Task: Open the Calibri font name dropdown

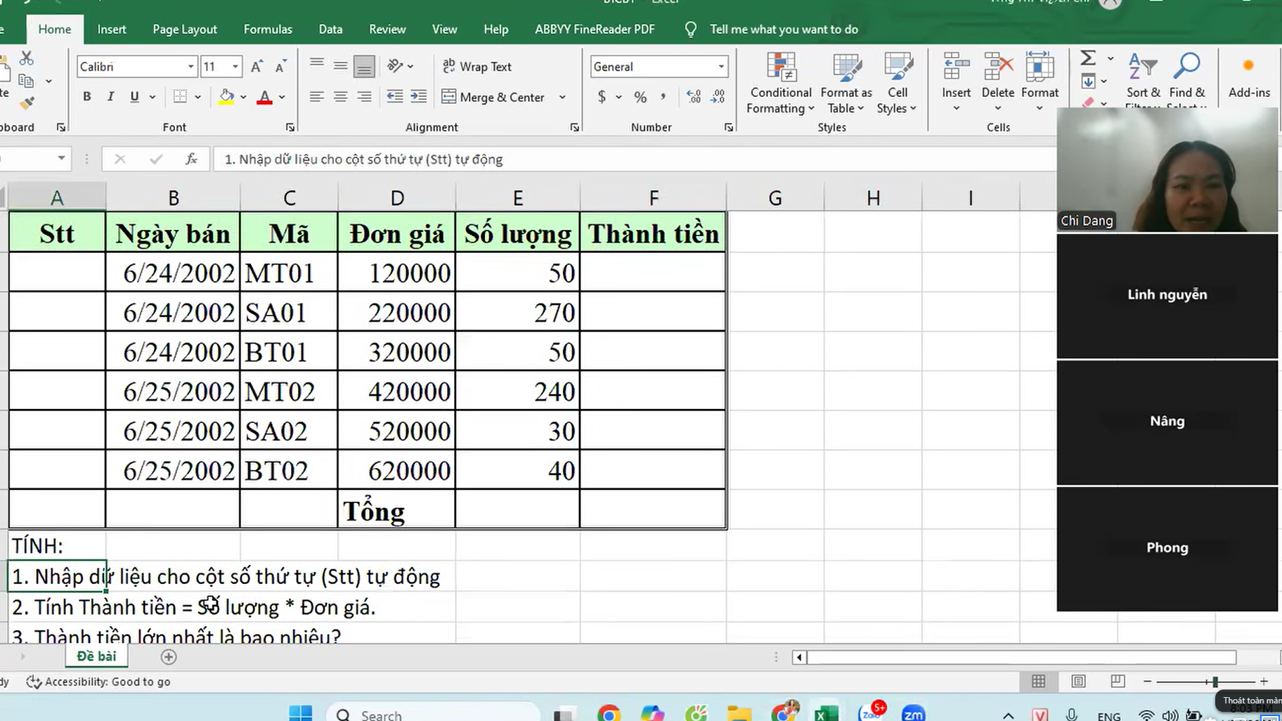Action: coord(190,67)
